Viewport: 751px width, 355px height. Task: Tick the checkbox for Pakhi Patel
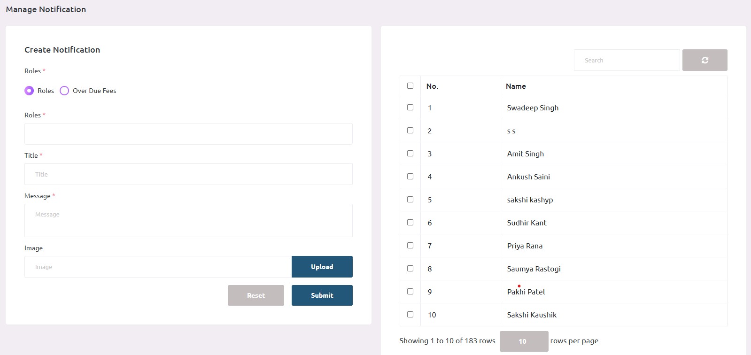410,292
